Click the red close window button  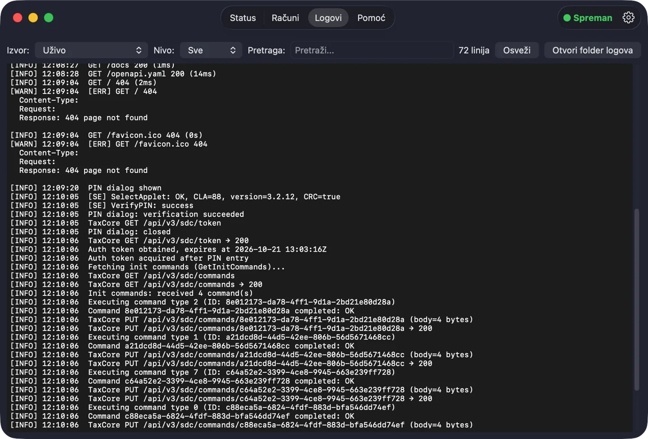tap(18, 18)
